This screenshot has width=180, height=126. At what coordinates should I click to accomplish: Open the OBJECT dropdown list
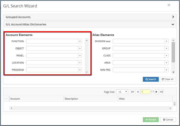coord(80,48)
